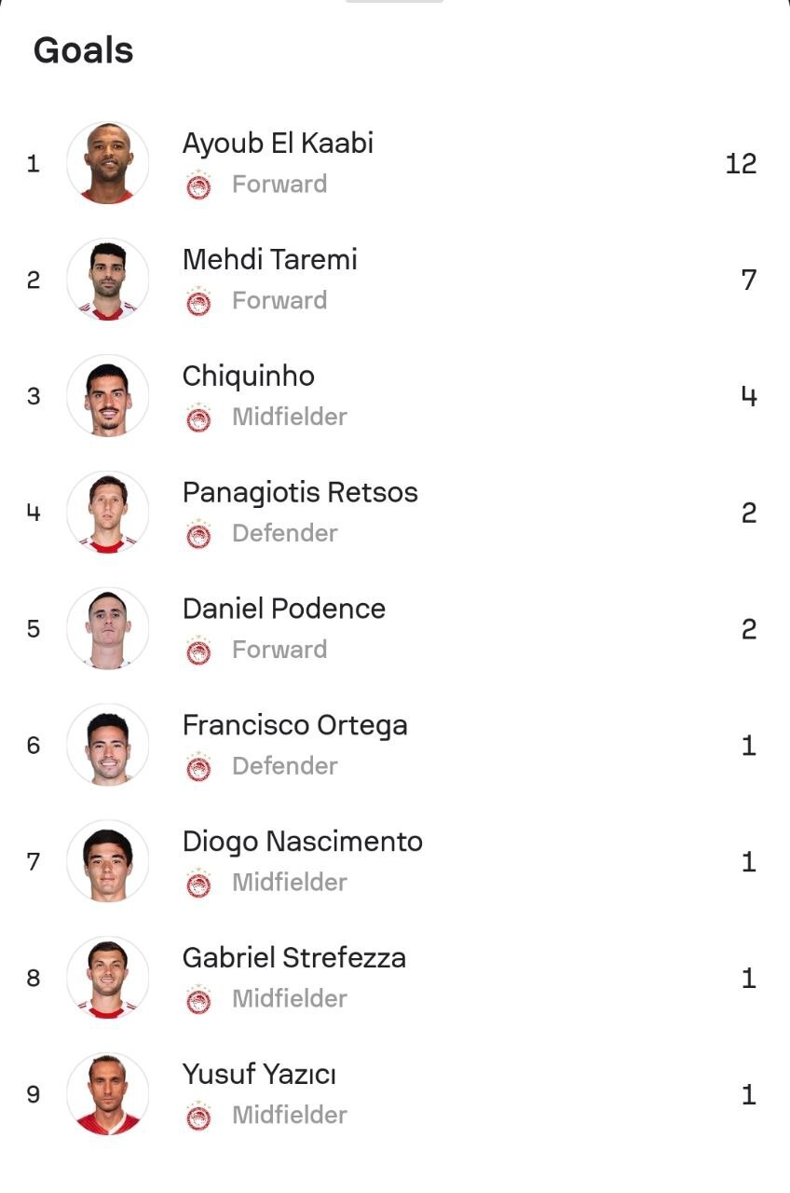Open the team crest in Francisco Ortega's row
This screenshot has width=790, height=1193.
pos(198,768)
